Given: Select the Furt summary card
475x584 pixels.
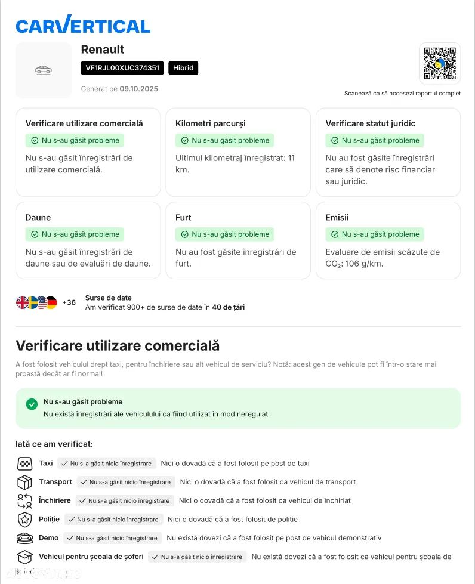Looking at the screenshot, I should (x=238, y=240).
